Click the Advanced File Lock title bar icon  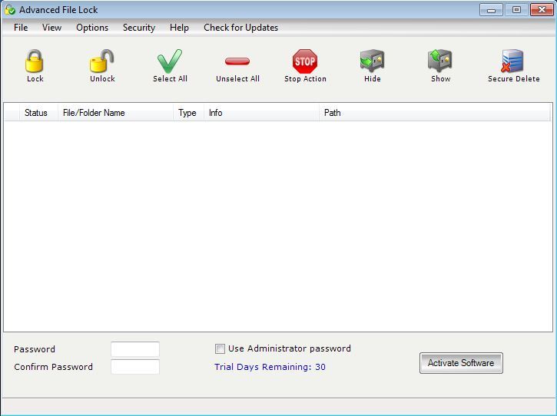(10, 9)
